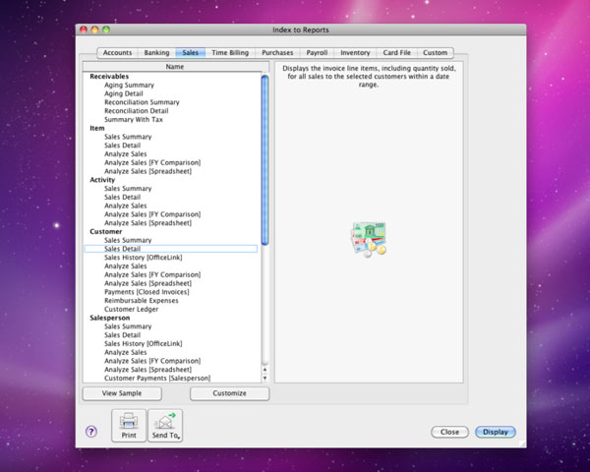Screen dimensions: 590x472
Task: Select Sales Summary under Activity
Action: (128, 189)
